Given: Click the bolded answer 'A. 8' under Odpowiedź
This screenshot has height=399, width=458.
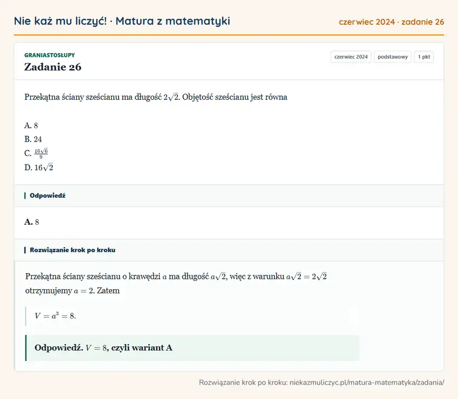Looking at the screenshot, I should pos(32,222).
